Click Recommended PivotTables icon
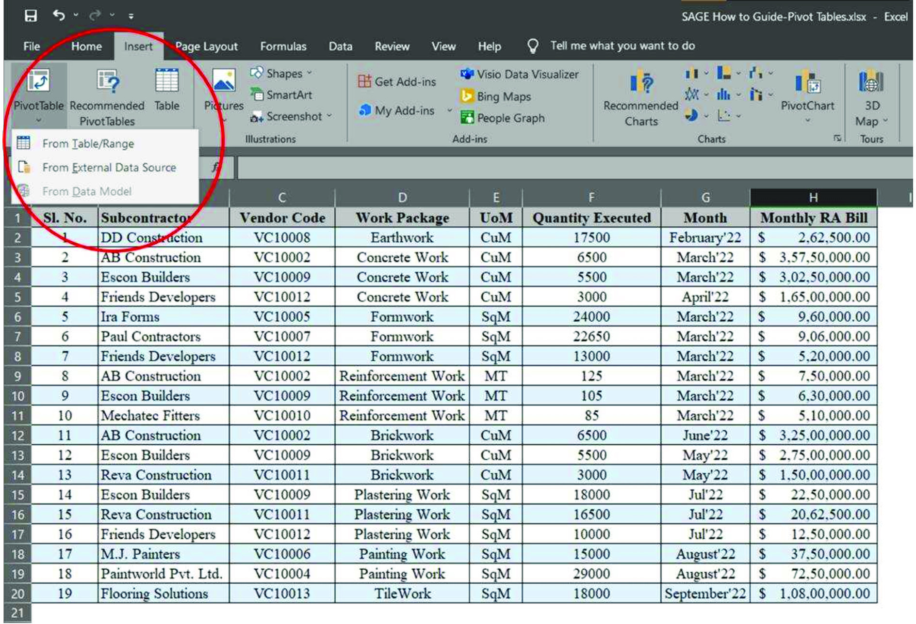916x624 pixels. pyautogui.click(x=107, y=81)
